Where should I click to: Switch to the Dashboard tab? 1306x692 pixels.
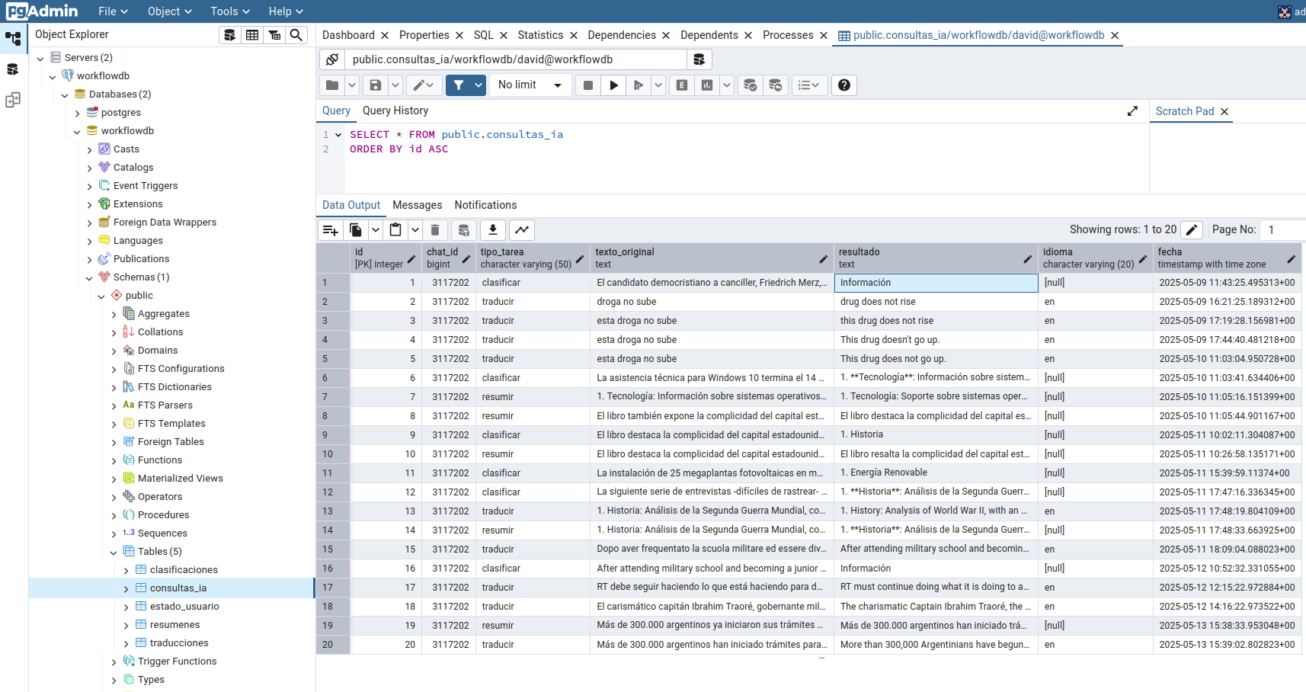point(348,35)
